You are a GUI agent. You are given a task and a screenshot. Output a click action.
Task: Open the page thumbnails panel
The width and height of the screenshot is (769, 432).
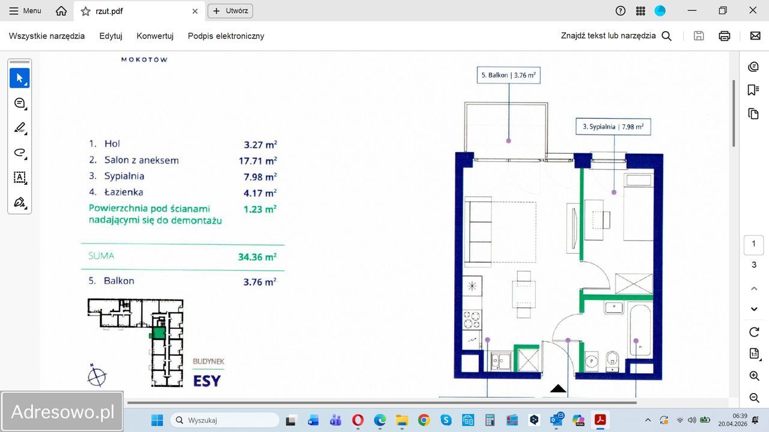pyautogui.click(x=753, y=114)
